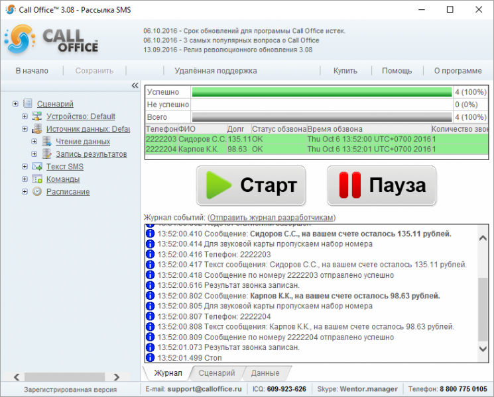Viewport: 494px width, 397px height.
Task: Open О программе
Action: coord(458,71)
